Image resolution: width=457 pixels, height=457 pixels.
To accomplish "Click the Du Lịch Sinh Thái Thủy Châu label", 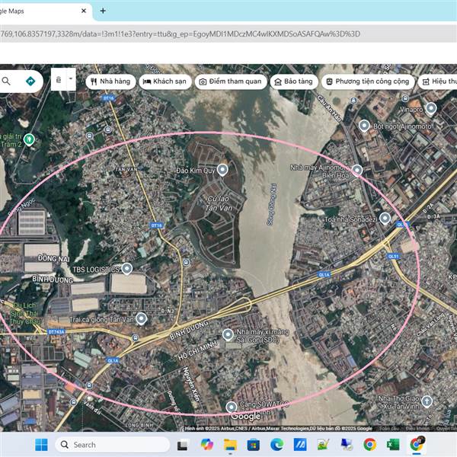I will click(x=24, y=313).
